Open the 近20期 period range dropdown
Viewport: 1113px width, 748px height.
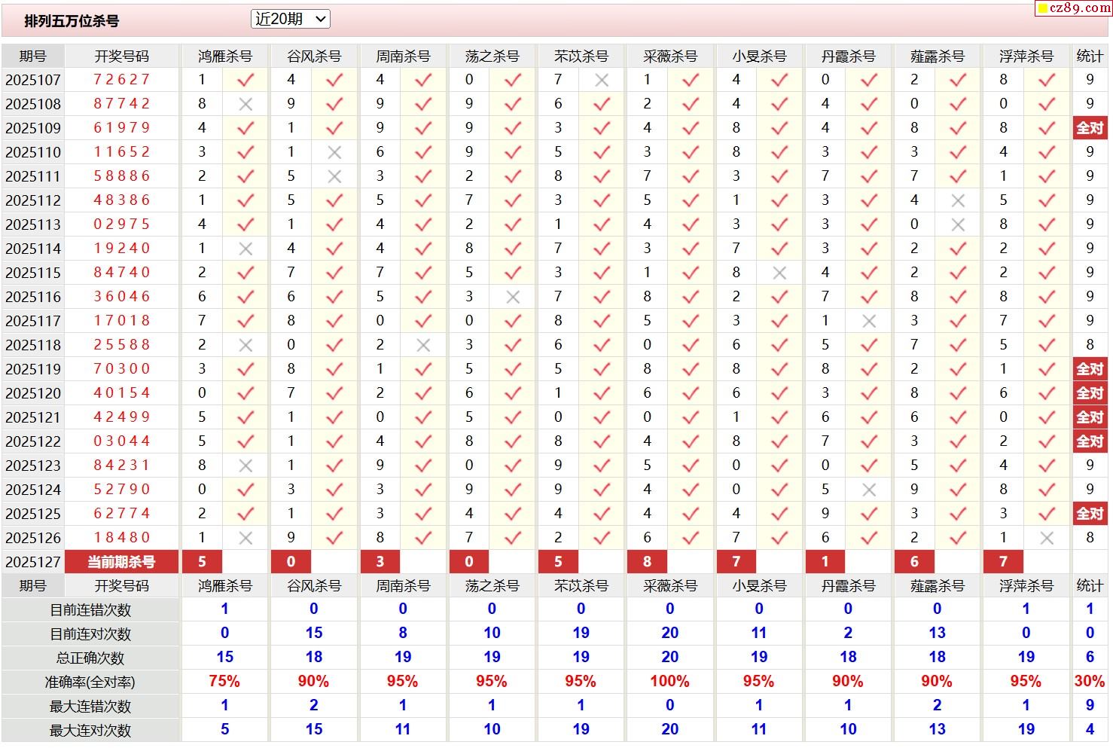tap(290, 20)
